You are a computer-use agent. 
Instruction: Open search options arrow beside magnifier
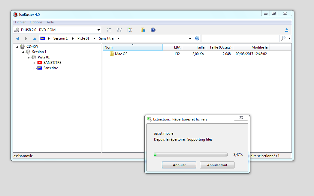pyautogui.click(x=290, y=38)
